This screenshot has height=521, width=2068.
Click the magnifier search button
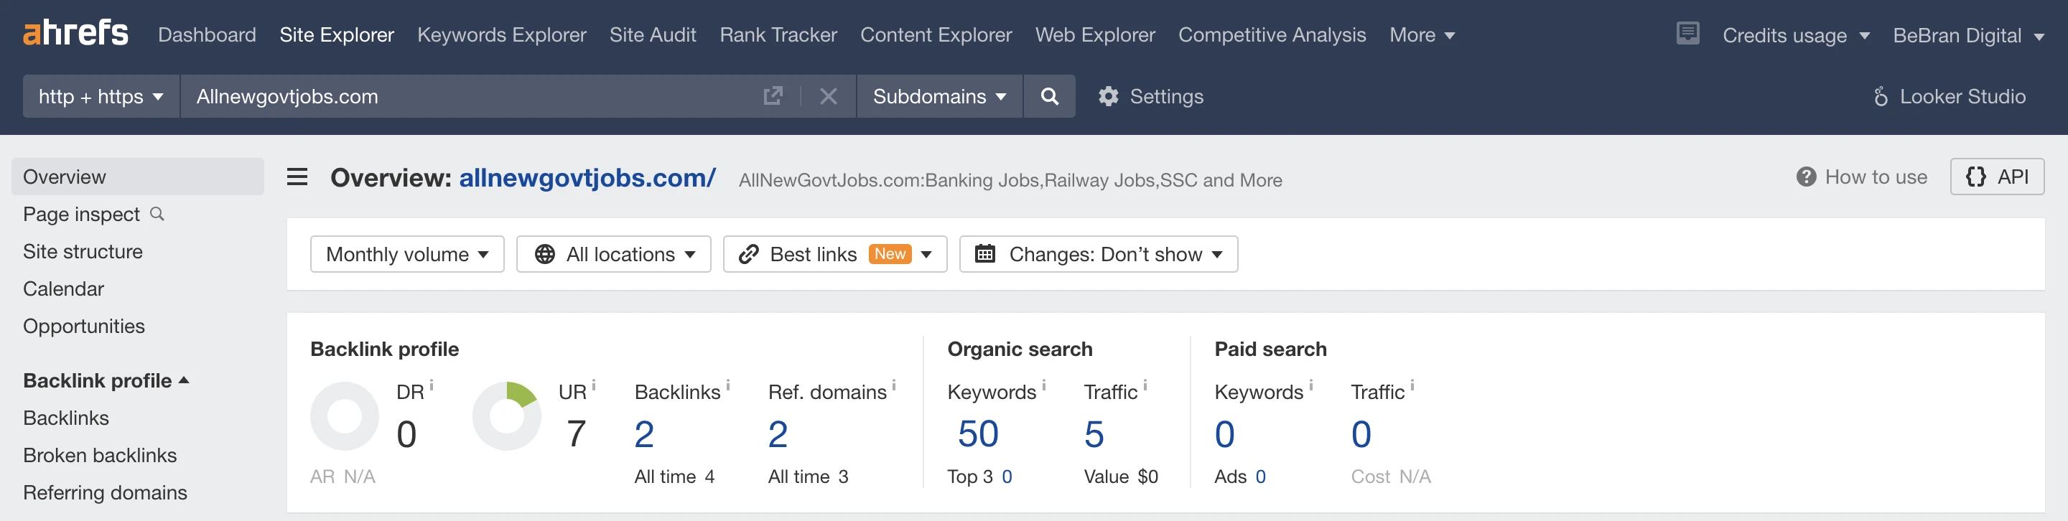pos(1049,96)
